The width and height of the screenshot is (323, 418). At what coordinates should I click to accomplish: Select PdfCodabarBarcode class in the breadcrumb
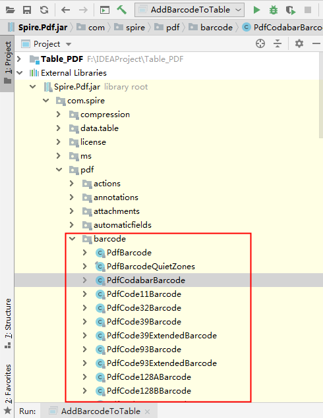(x=282, y=27)
